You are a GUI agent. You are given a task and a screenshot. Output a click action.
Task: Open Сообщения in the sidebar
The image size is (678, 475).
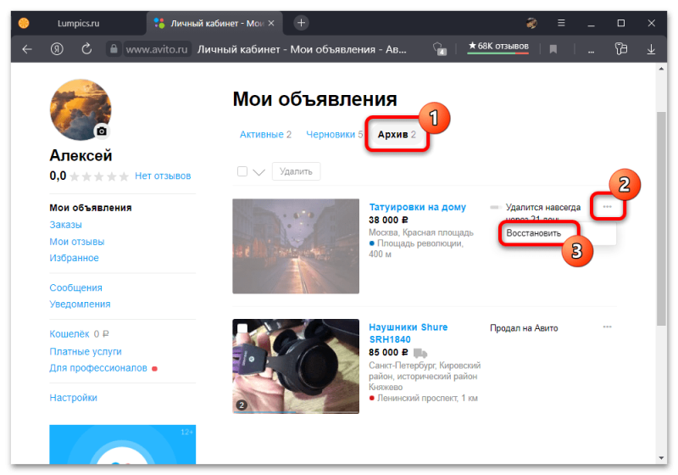click(x=75, y=288)
